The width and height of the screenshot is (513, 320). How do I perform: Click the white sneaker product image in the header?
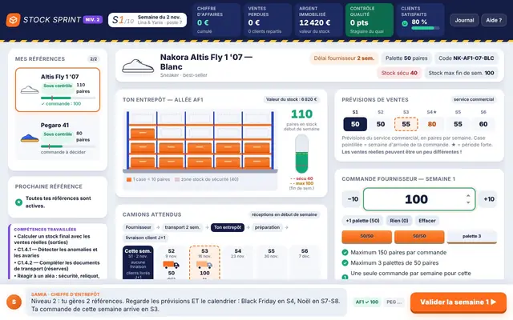coord(138,66)
